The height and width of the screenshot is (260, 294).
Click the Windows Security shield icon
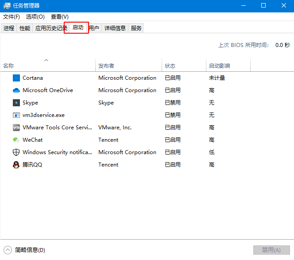point(16,152)
